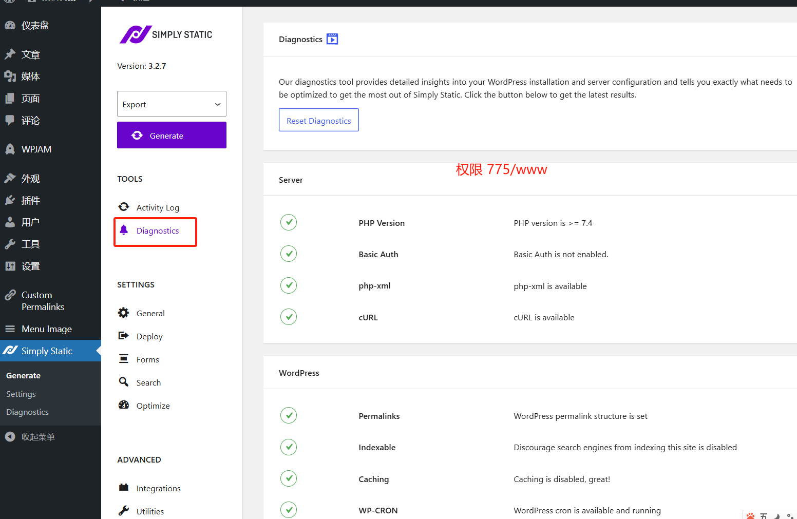Viewport: 797px width, 519px height.
Task: Click the purple Generate button
Action: pyautogui.click(x=172, y=135)
